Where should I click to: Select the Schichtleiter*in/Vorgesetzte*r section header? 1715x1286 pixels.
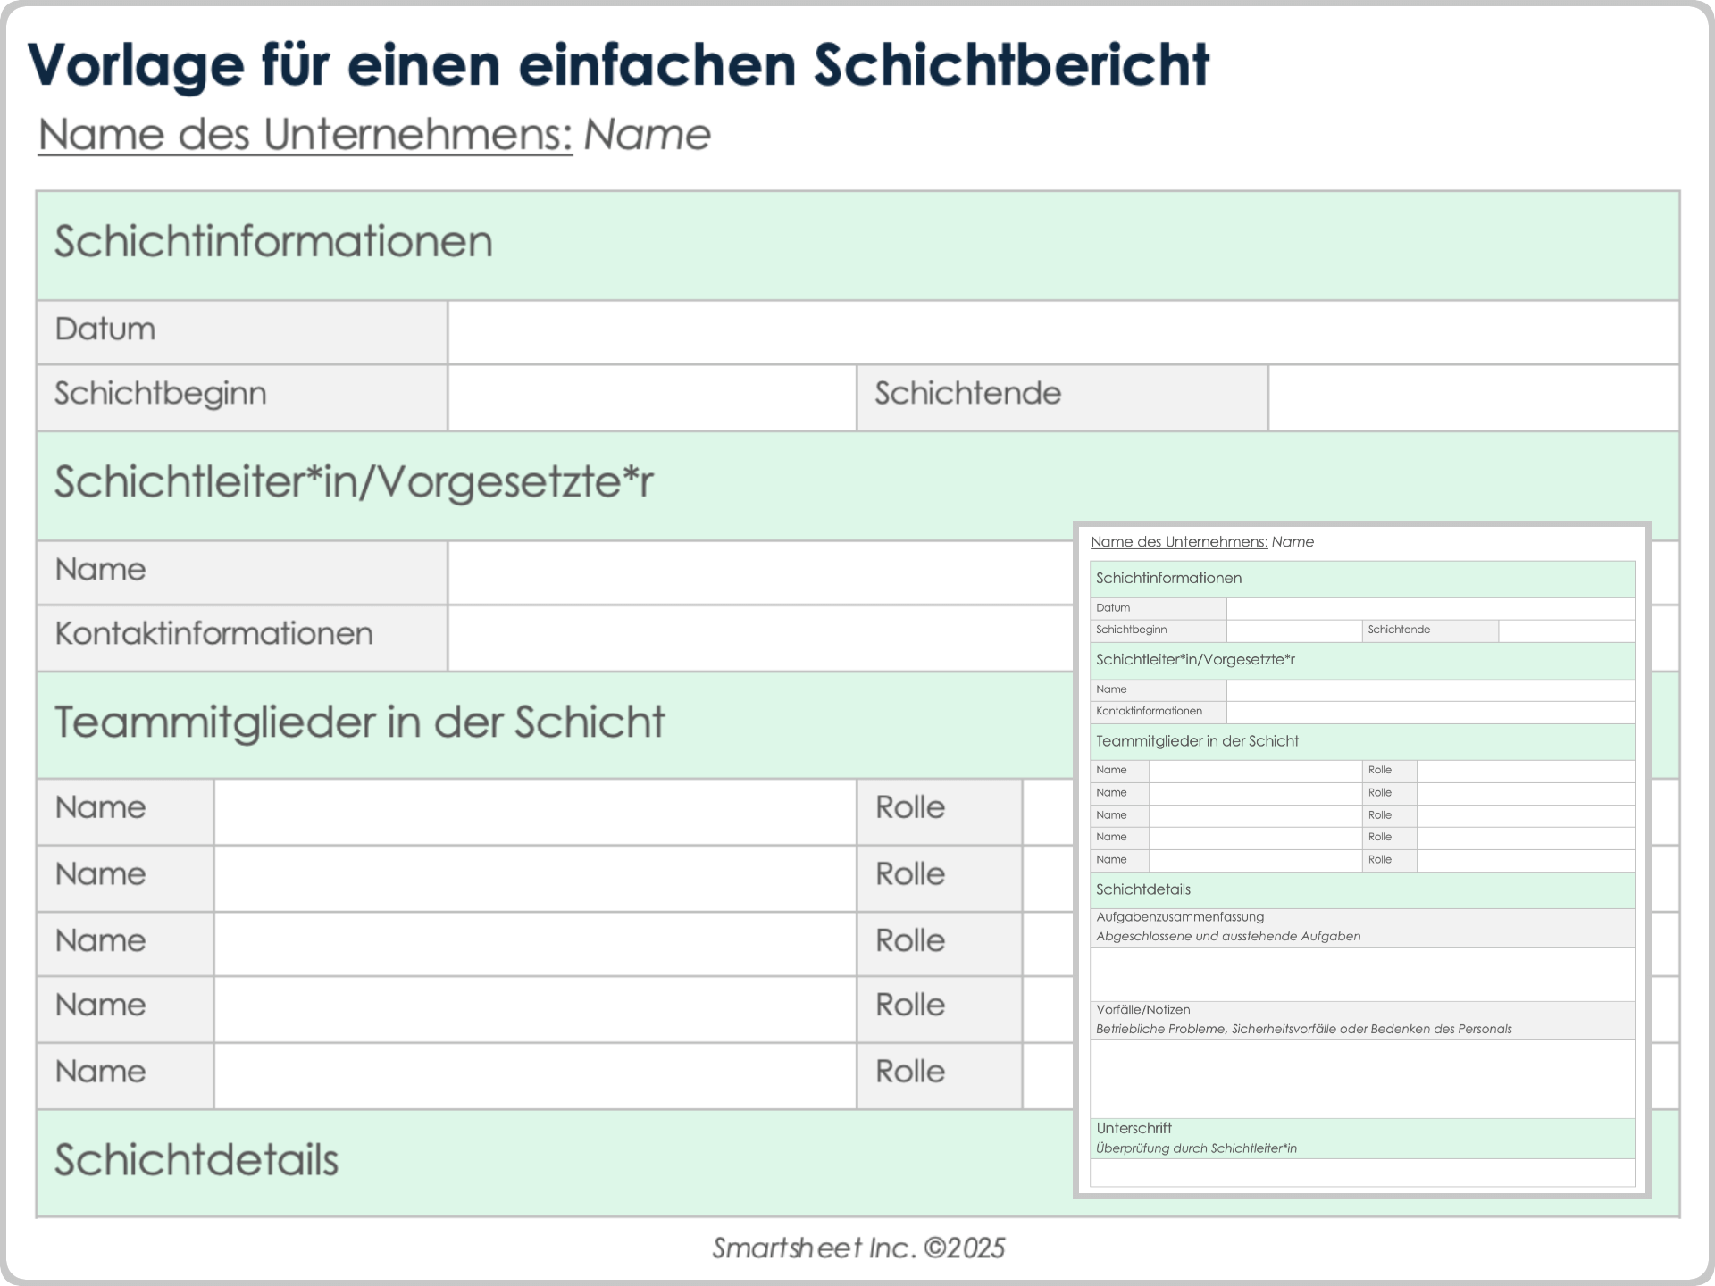tap(354, 482)
